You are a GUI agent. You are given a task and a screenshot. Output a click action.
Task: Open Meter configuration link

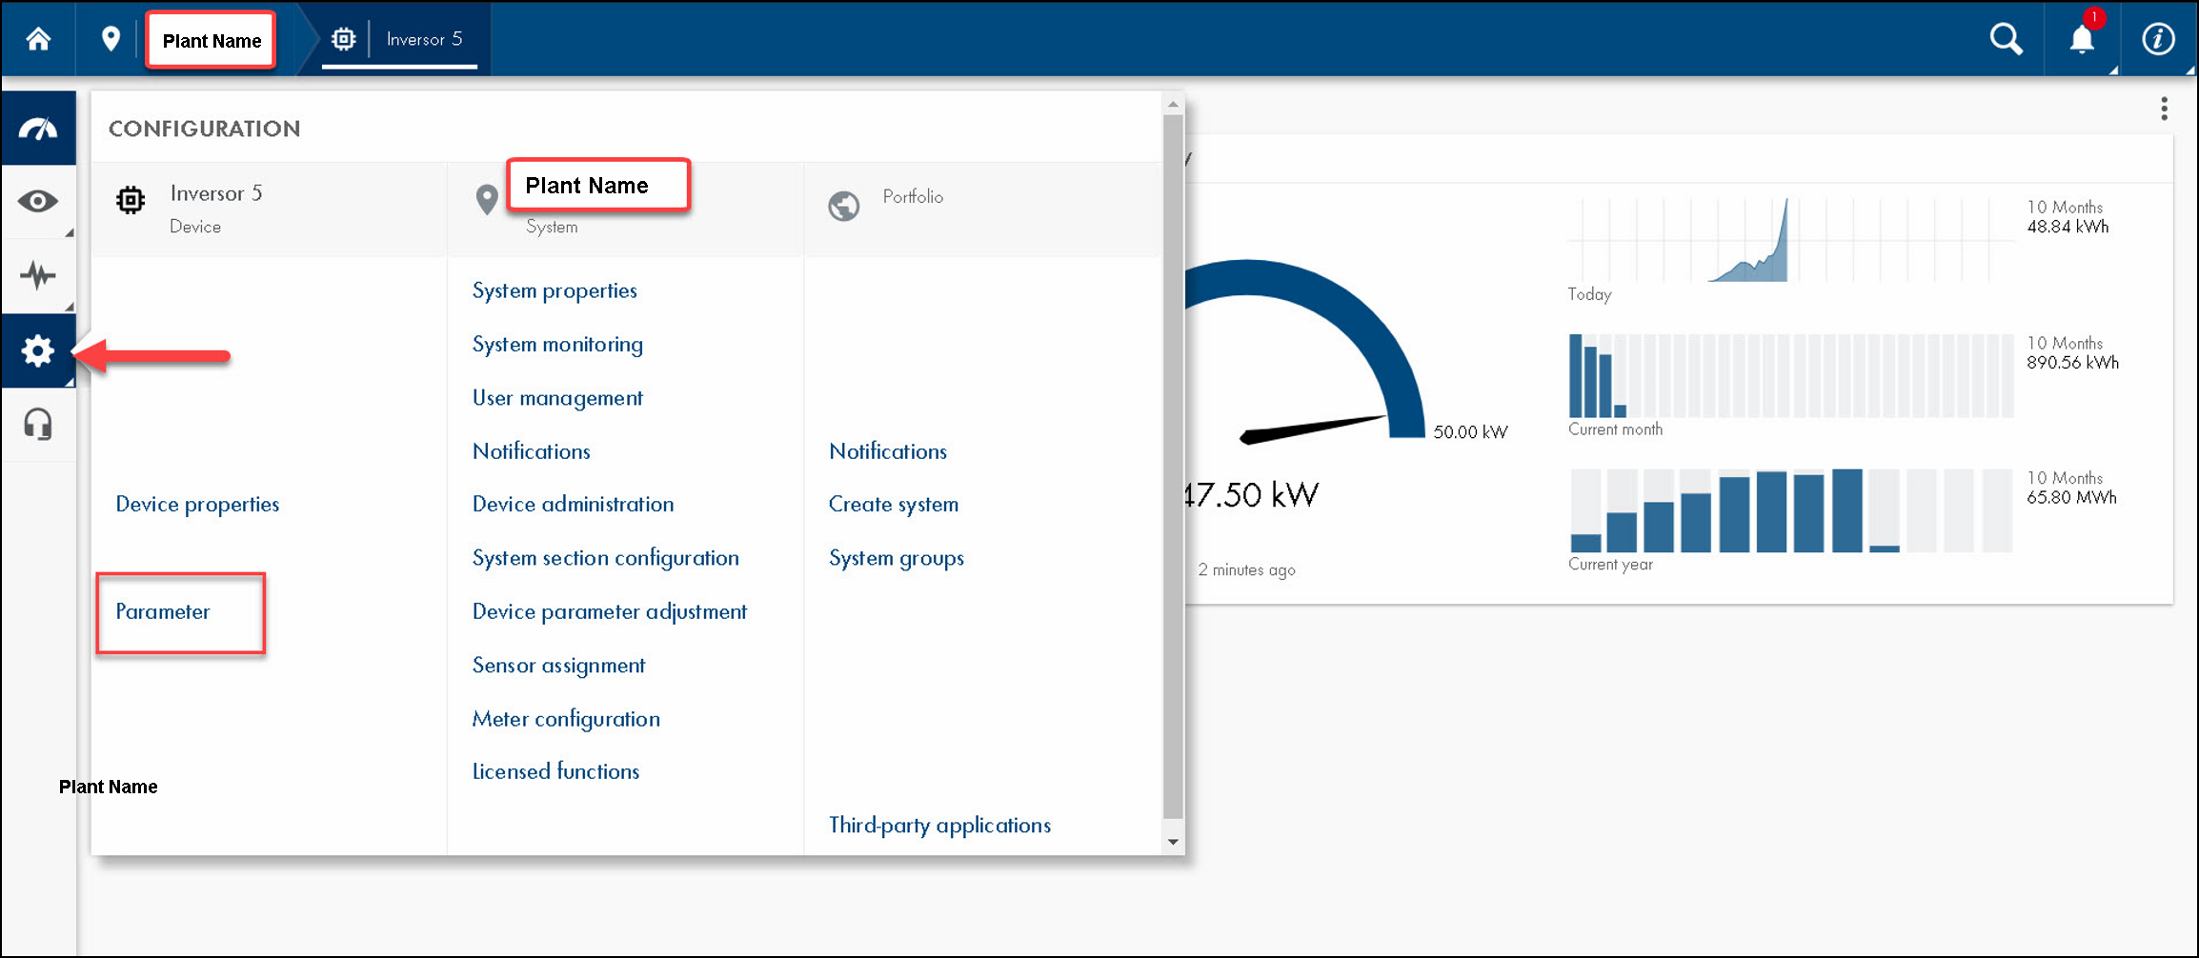(566, 719)
